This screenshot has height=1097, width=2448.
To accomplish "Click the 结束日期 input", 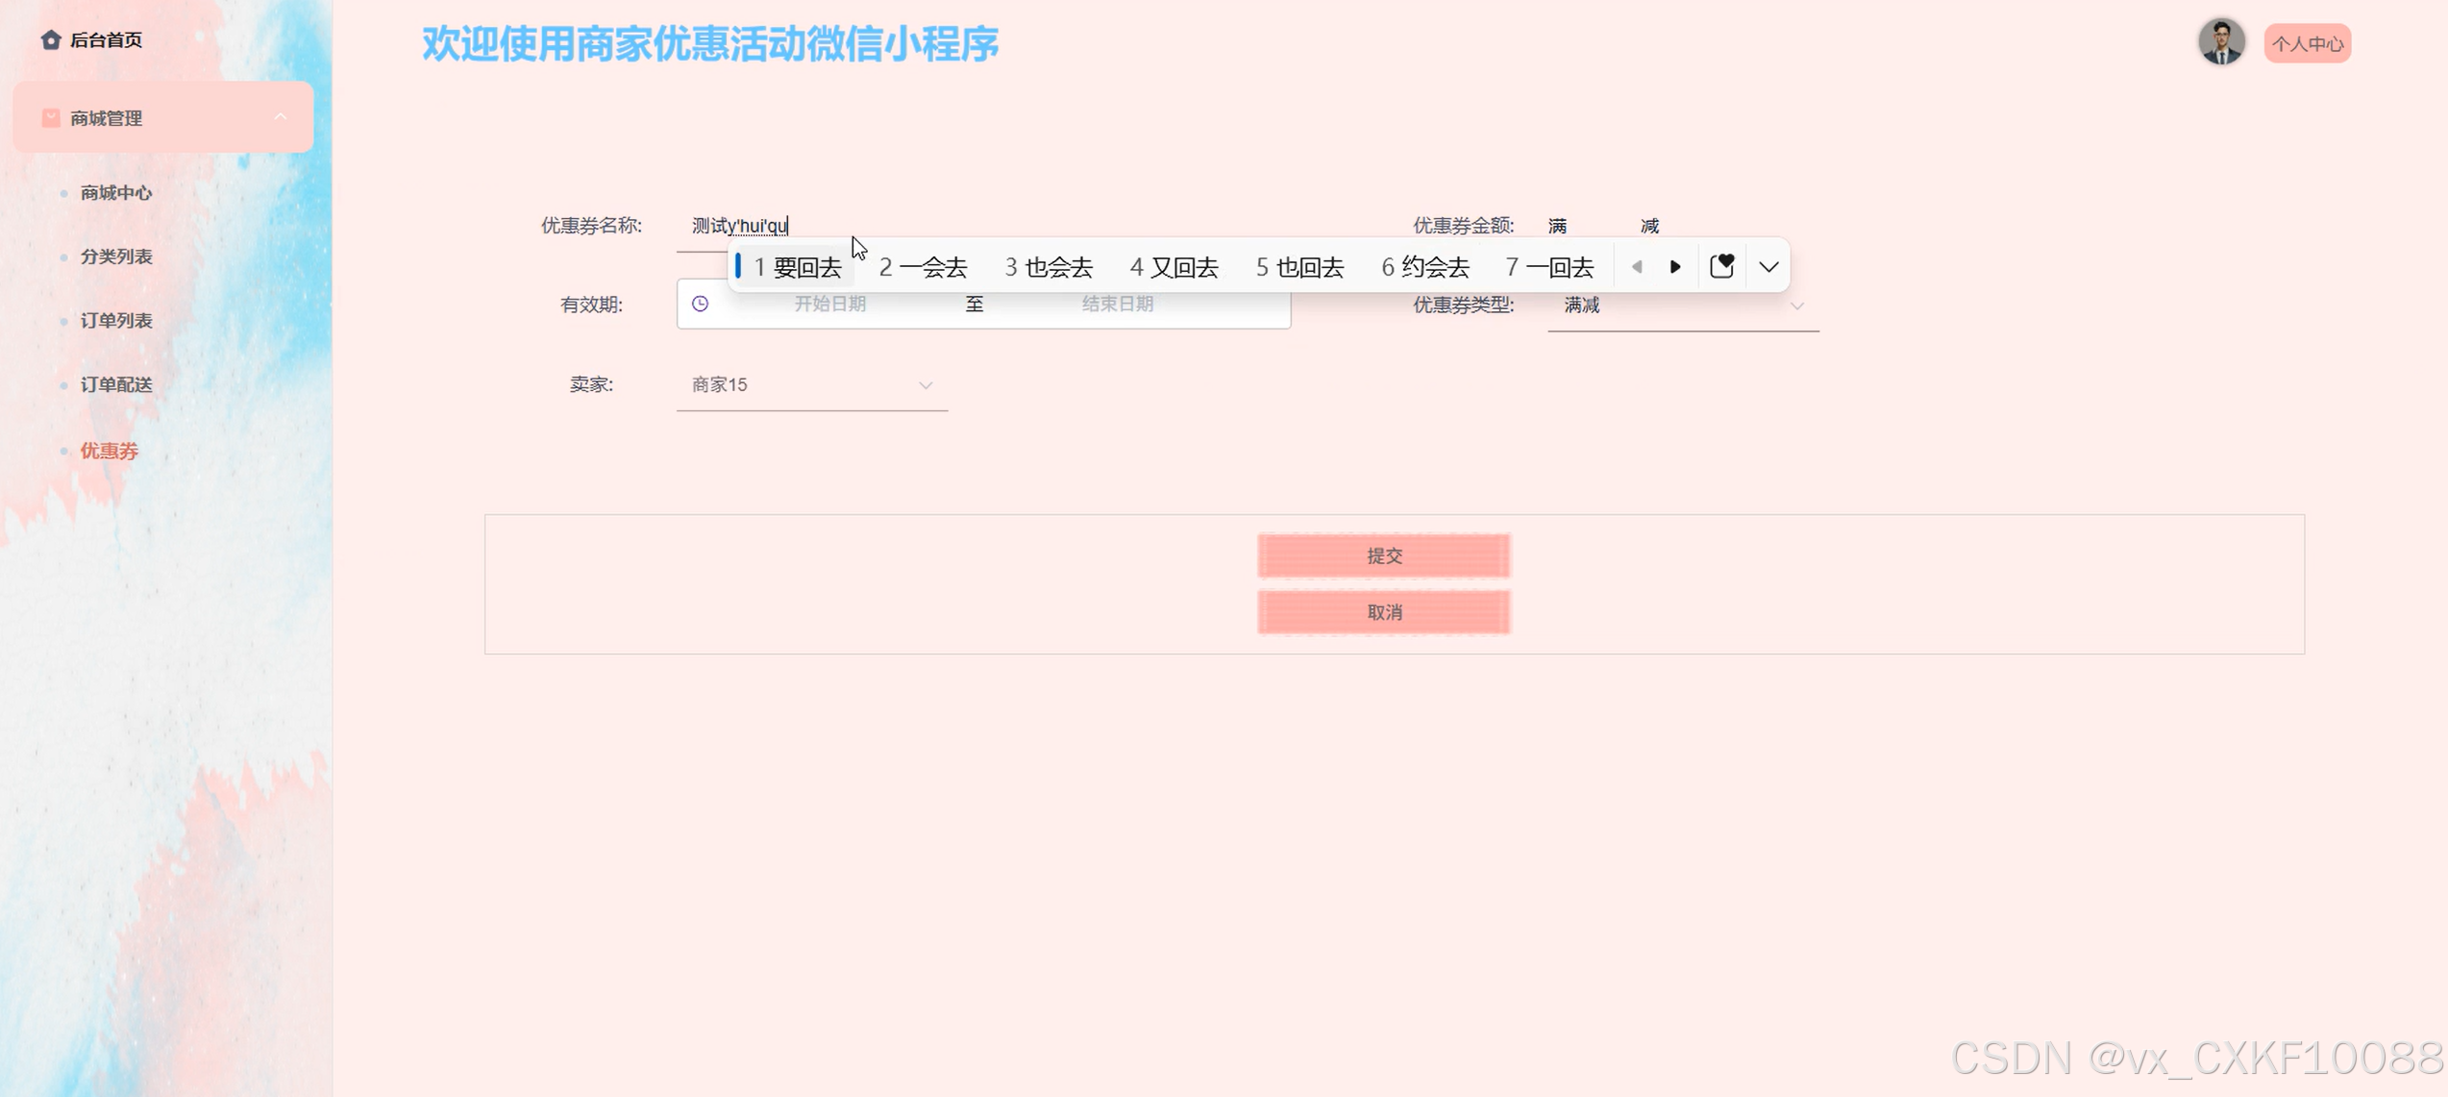I will click(1117, 304).
